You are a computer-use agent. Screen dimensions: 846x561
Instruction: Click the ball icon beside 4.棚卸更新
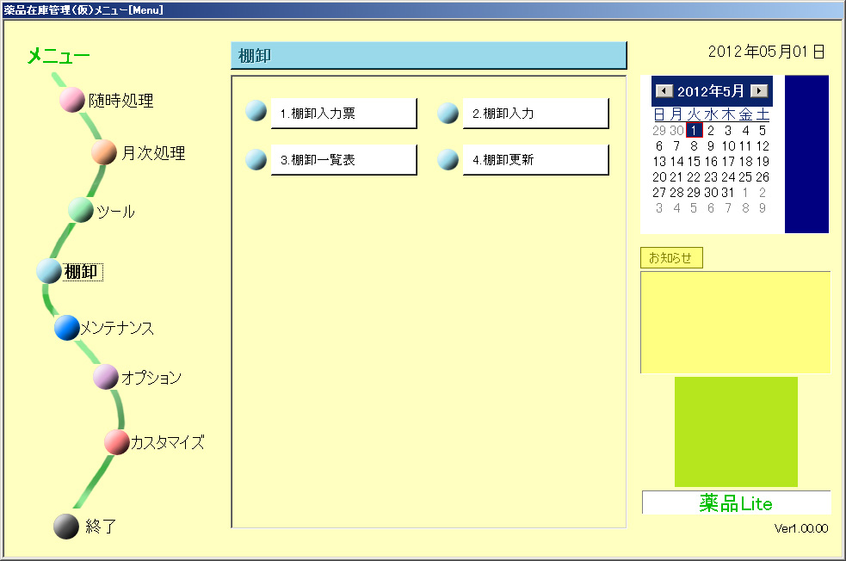[448, 160]
